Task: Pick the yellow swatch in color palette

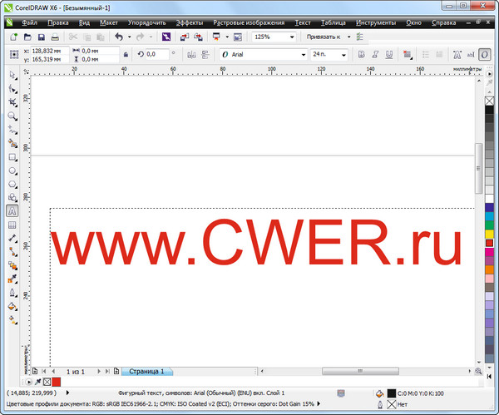Action: point(489,235)
